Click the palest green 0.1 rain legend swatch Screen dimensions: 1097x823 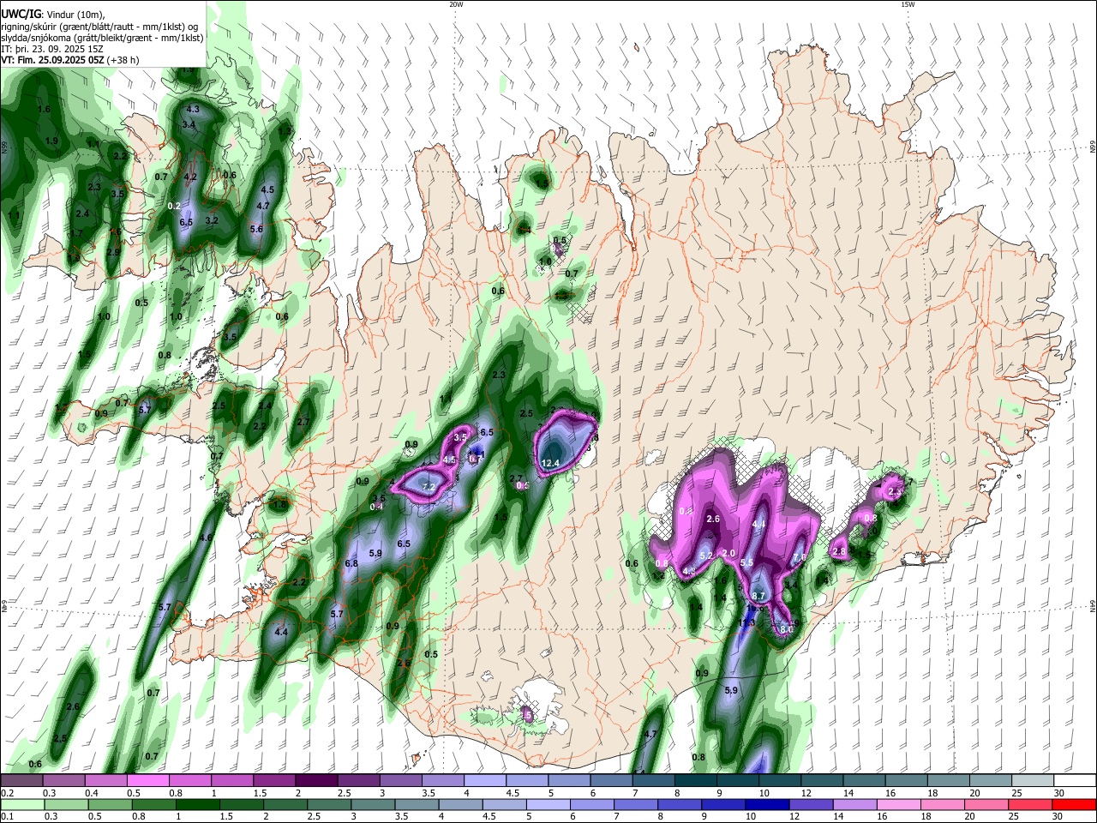[21, 804]
